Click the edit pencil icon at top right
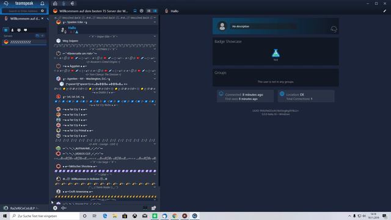 [385, 11]
